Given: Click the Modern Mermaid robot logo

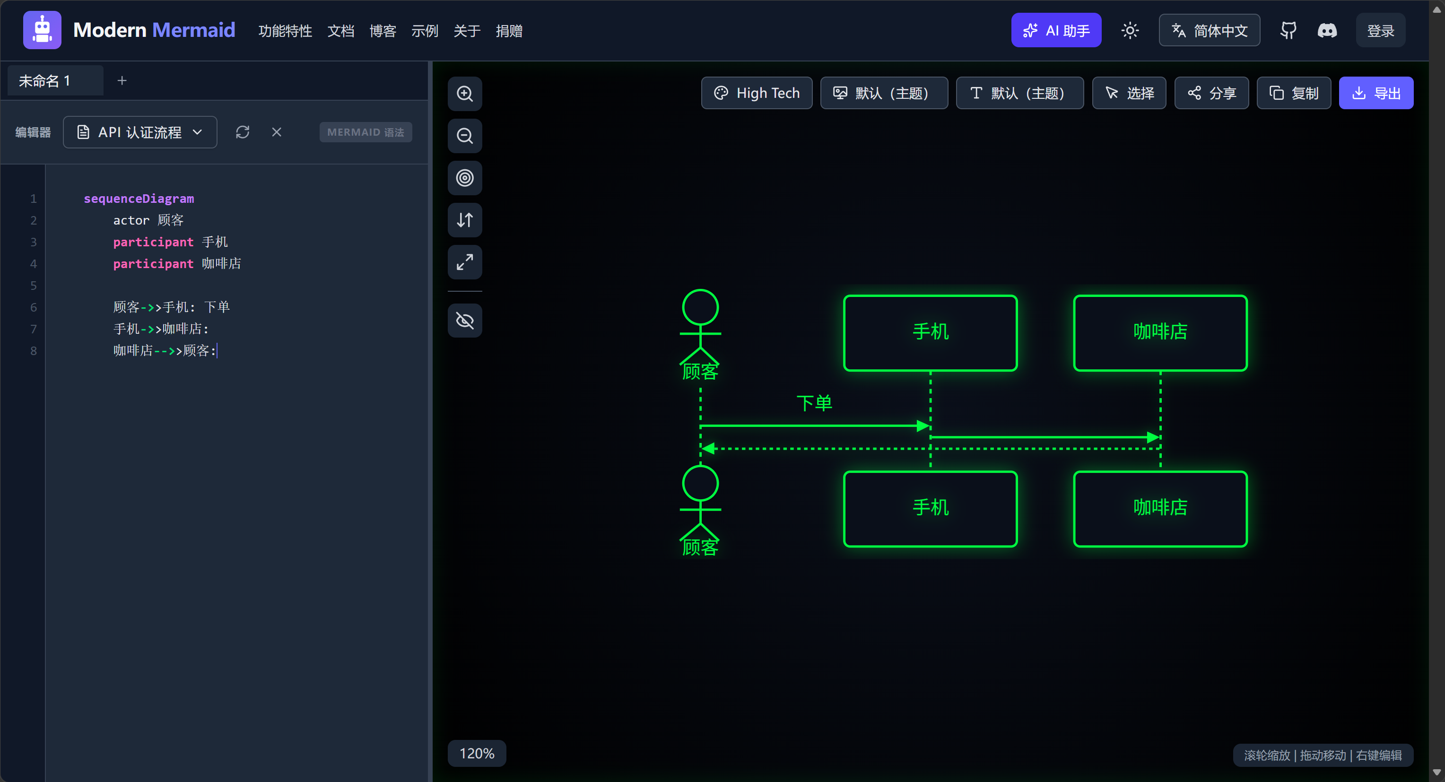Looking at the screenshot, I should pyautogui.click(x=42, y=30).
